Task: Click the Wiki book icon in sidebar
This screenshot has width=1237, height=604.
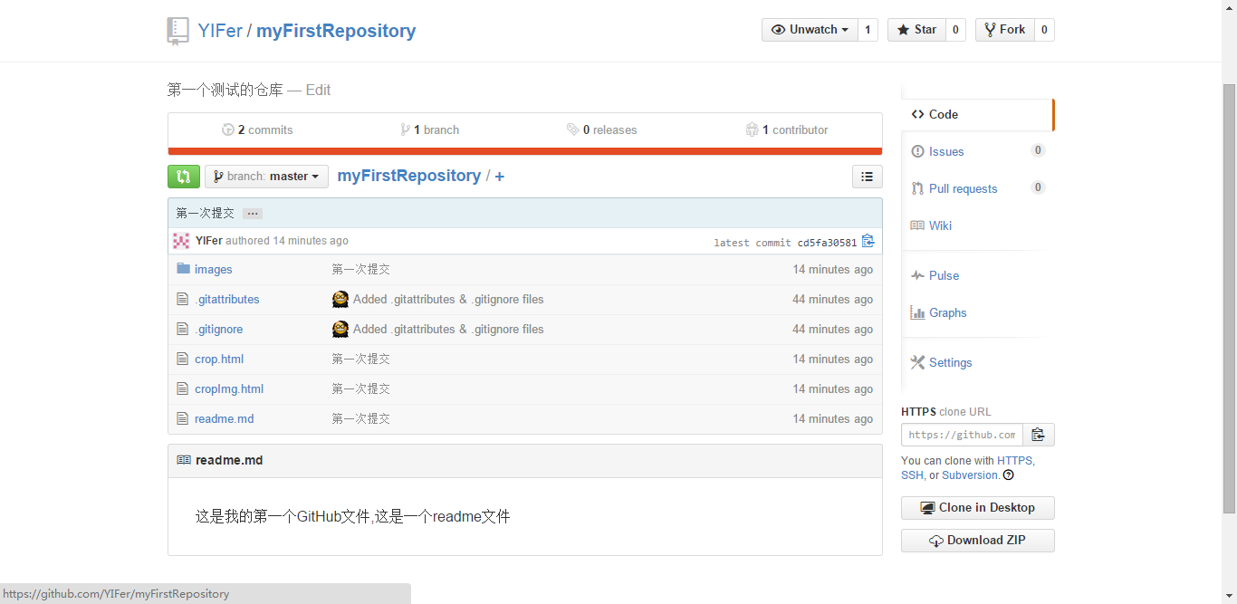Action: coord(917,225)
